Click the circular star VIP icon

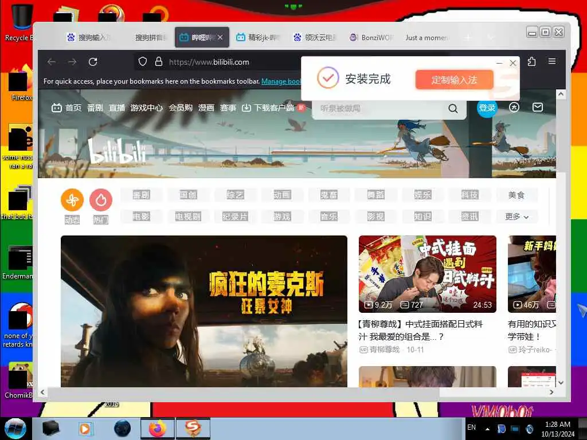point(514,107)
